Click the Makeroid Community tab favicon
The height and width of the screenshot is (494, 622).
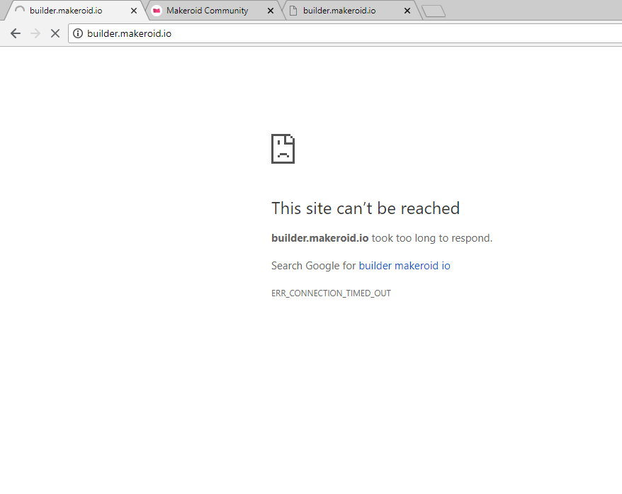[157, 11]
